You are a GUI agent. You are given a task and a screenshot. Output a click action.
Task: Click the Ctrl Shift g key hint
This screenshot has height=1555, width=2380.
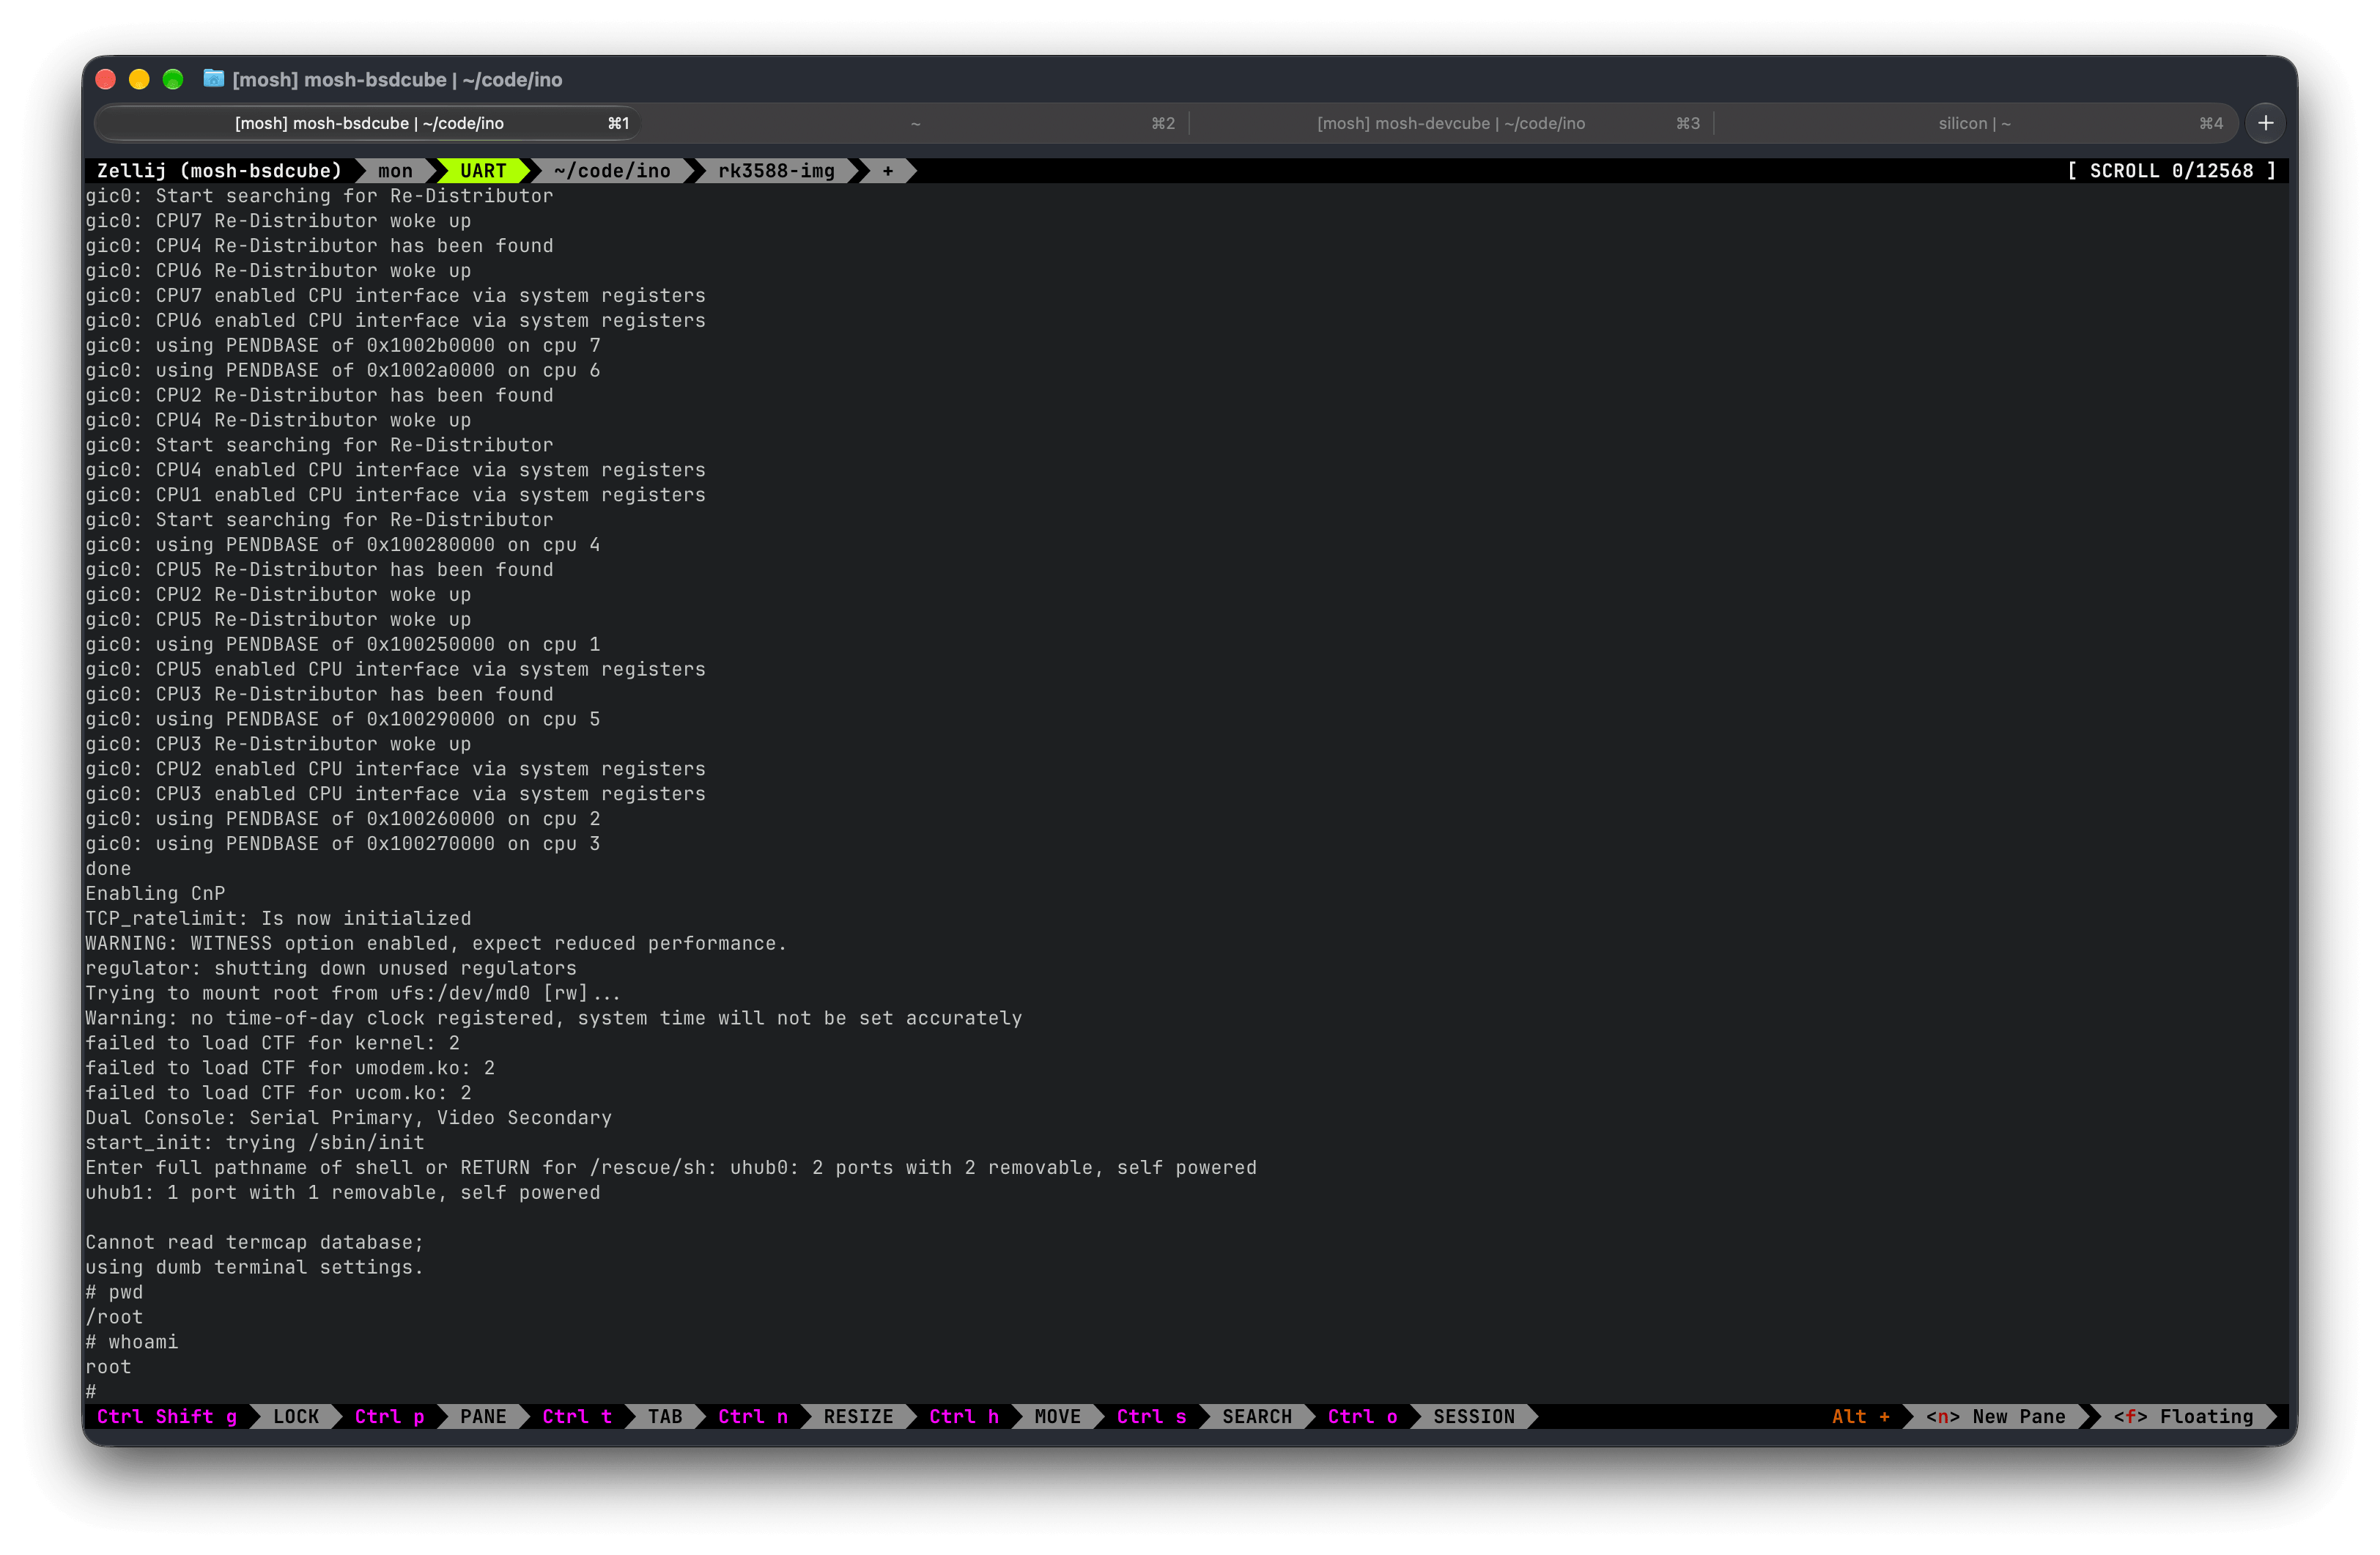coord(167,1417)
